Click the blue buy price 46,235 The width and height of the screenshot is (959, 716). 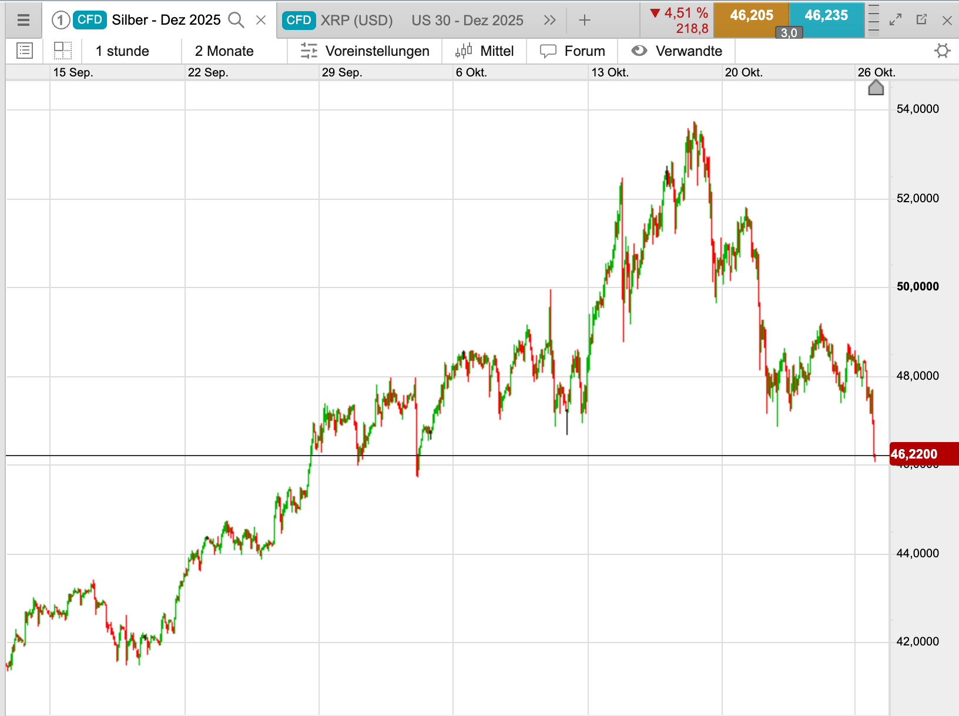[826, 16]
